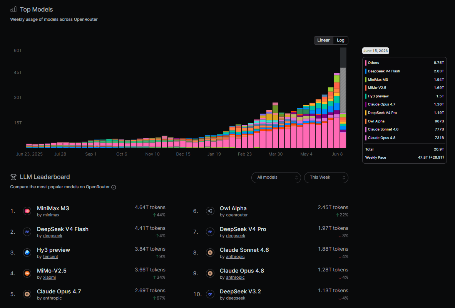This screenshot has height=308, width=455.
Task: Click the Jun 23, 2025 axis label
Action: (x=29, y=154)
